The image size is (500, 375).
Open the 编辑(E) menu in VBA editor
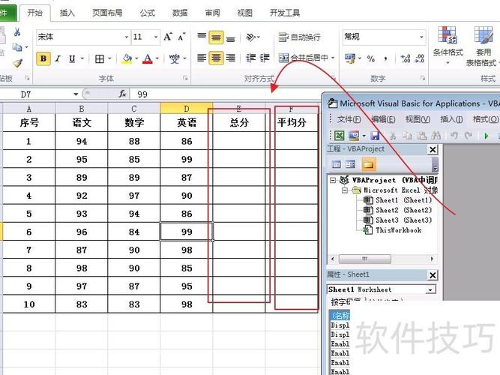[x=383, y=119]
